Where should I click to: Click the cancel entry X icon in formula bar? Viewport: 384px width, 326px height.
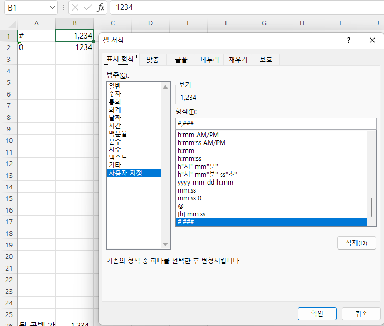[x=75, y=7]
